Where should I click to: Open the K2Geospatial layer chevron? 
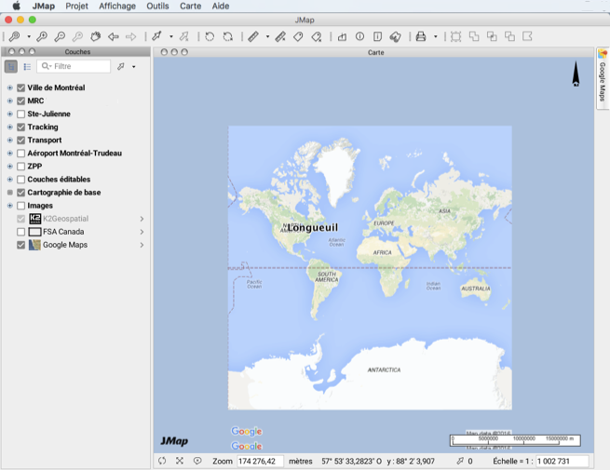(x=142, y=219)
